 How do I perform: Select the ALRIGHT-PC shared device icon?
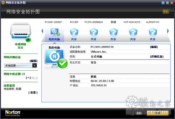(153, 32)
